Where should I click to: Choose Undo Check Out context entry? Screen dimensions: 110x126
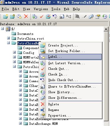pos(71,80)
